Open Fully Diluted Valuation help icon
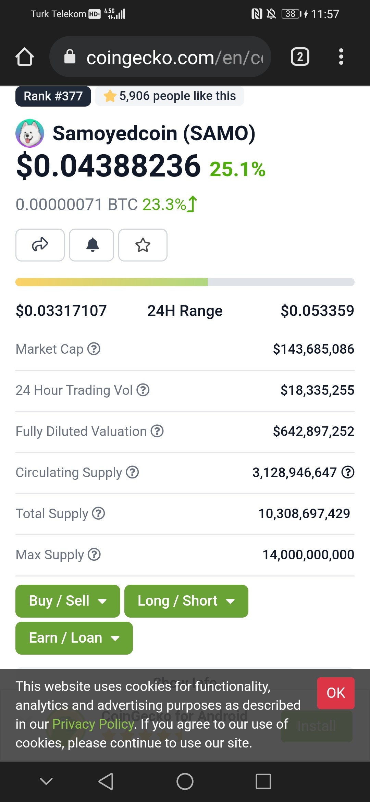Screen dimensions: 370x802 (157, 431)
